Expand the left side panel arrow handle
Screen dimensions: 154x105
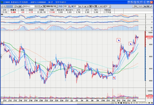click(1, 56)
